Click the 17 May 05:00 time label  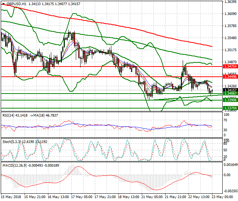pyautogui.click(x=82, y=197)
